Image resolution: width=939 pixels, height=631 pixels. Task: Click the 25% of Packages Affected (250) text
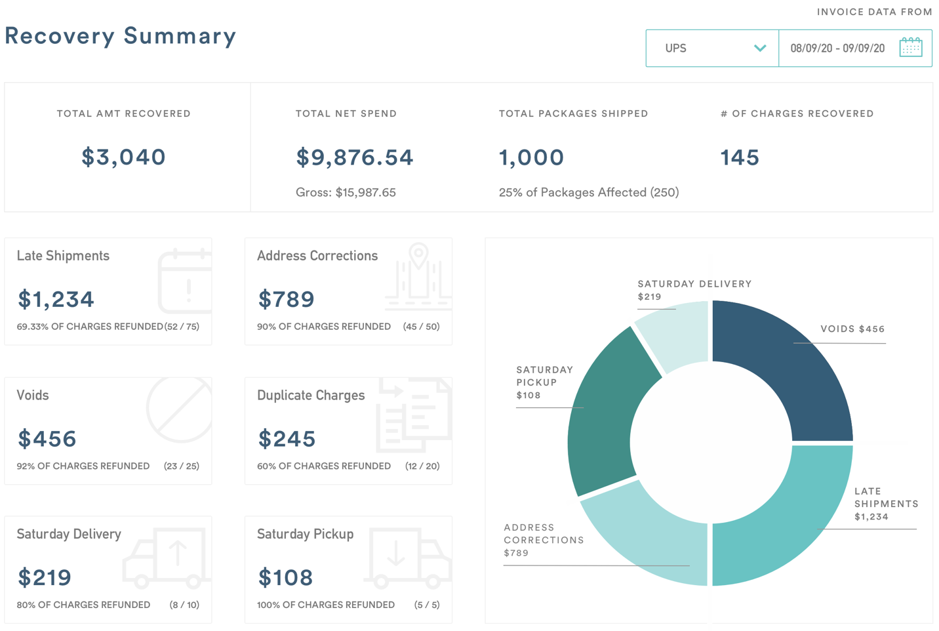[589, 192]
